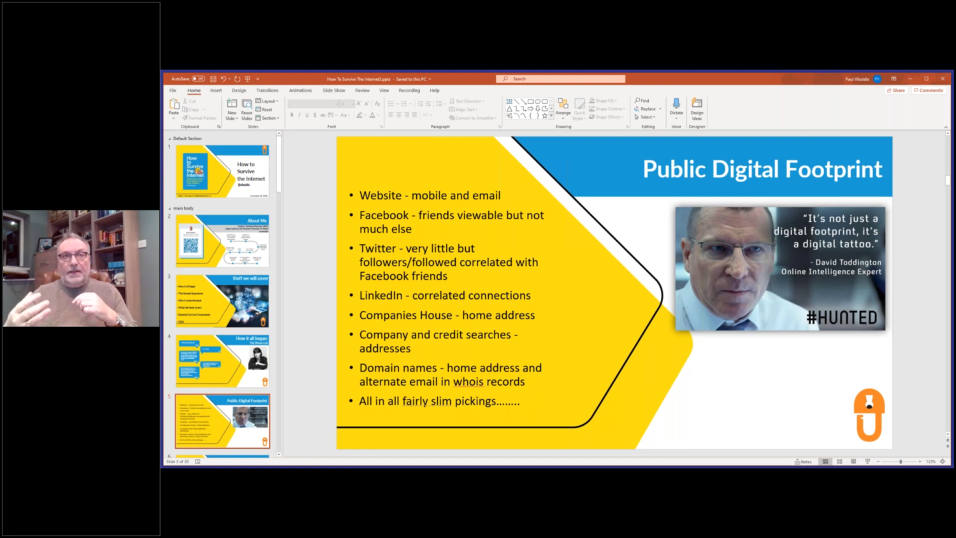The image size is (956, 538).
Task: Click the Reset slide button
Action: [x=264, y=110]
